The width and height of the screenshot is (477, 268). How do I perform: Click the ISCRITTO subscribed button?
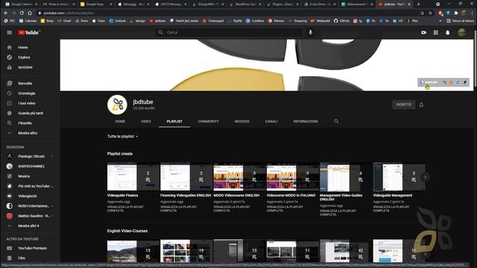click(x=404, y=104)
